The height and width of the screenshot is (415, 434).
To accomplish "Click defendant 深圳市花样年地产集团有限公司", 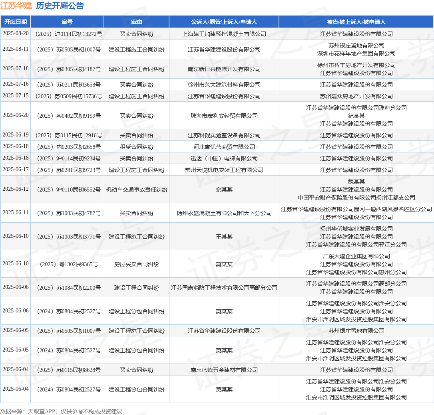I will click(356, 53).
